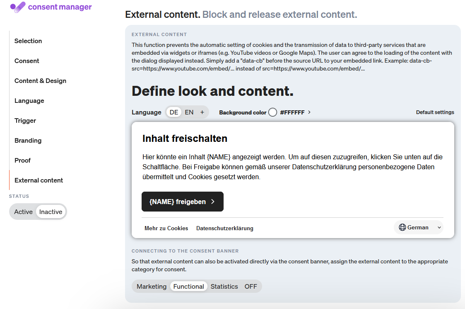This screenshot has height=309, width=465.
Task: Click the chevron on the German selector
Action: (x=438, y=227)
